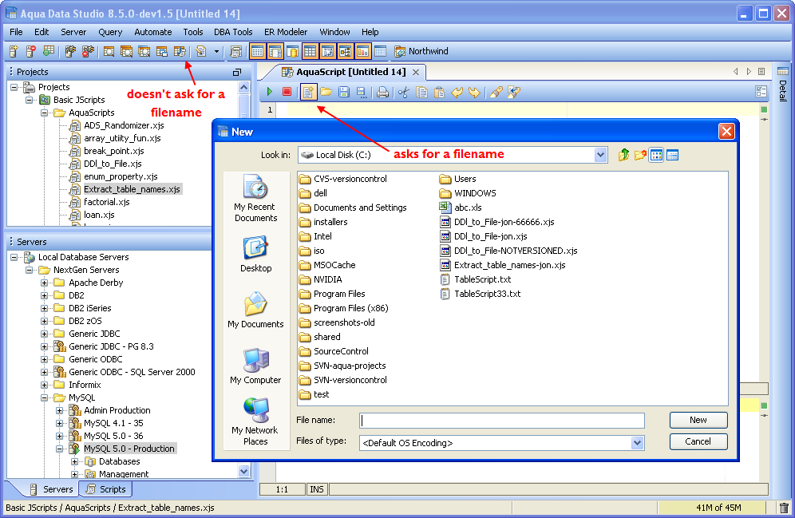Toggle Details view in the New dialog
Screen dimensions: 795x518
672,155
